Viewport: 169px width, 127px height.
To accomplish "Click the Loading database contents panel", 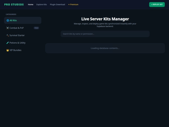I will click(105, 48).
